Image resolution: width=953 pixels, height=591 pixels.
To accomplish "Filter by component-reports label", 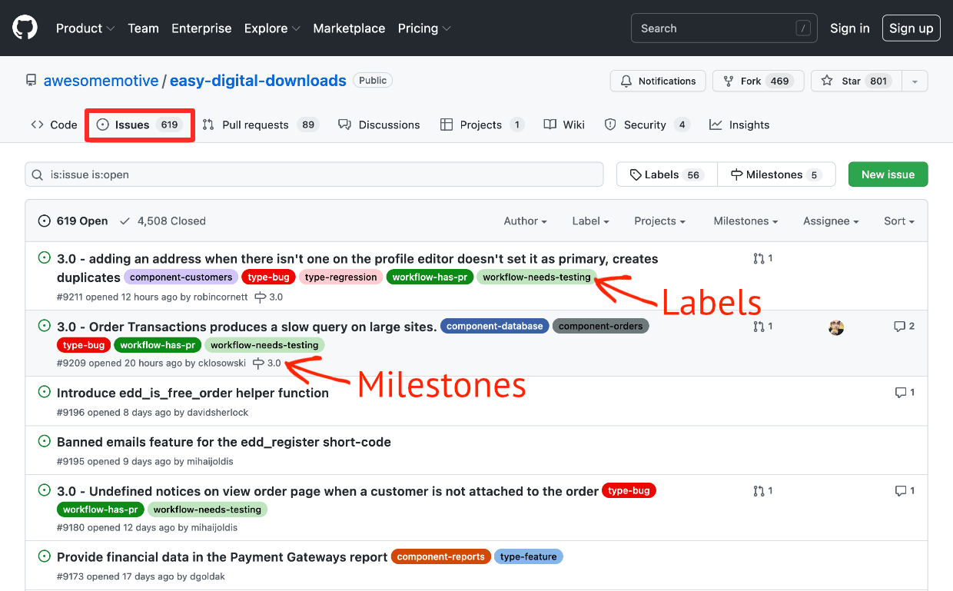I will tap(441, 557).
